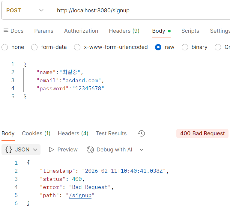Open the response Cookies (1) tab
Screen dimensions: 230x209
pos(36,133)
